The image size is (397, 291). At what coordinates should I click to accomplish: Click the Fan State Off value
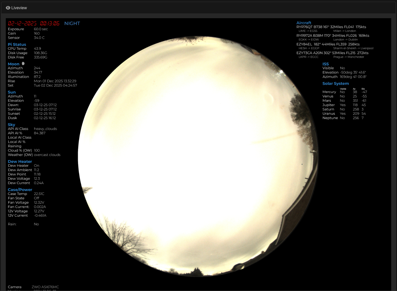pyautogui.click(x=36, y=198)
